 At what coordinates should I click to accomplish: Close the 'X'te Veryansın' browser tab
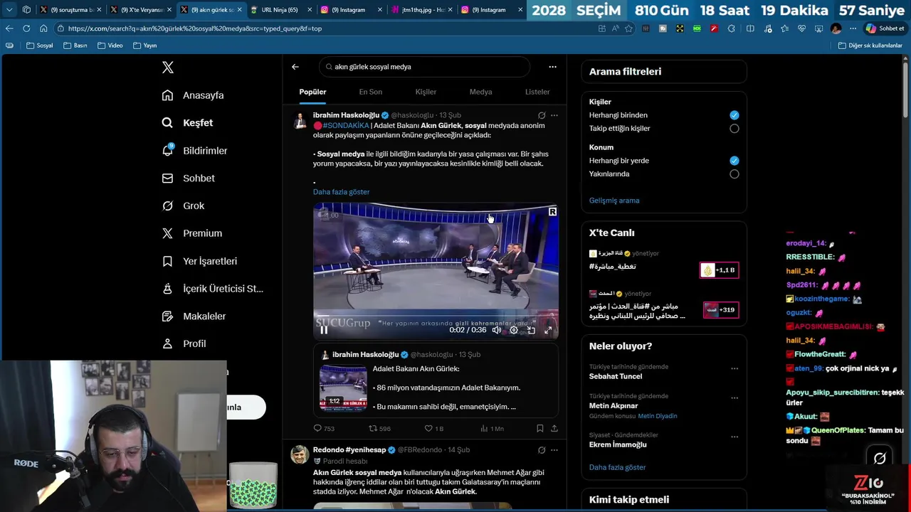tap(169, 10)
